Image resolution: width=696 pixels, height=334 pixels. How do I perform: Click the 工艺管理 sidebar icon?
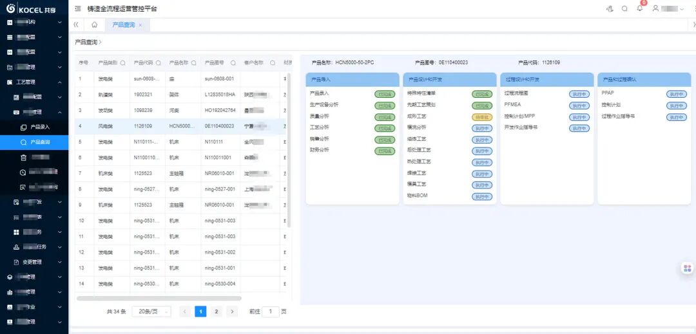10,82
